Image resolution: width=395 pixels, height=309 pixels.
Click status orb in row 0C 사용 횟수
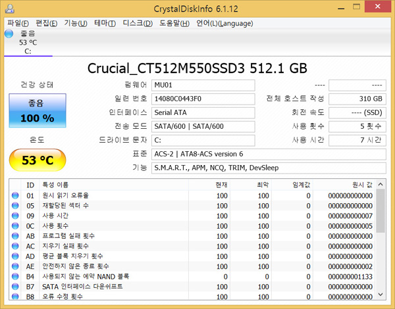[15, 226]
